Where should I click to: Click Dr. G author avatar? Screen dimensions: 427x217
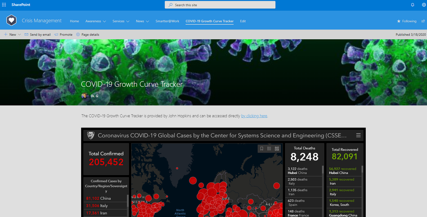pyautogui.click(x=85, y=96)
